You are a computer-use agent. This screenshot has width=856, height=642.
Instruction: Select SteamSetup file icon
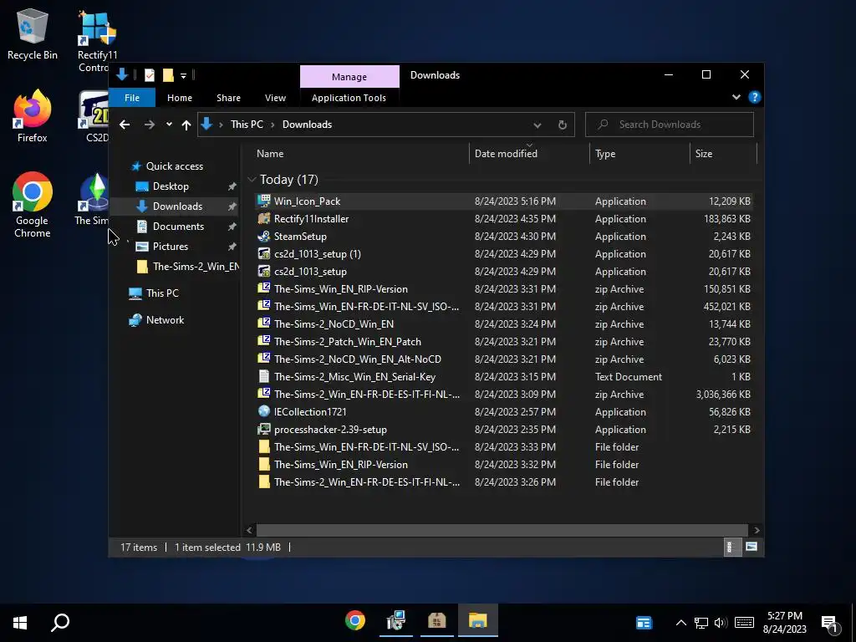(263, 236)
